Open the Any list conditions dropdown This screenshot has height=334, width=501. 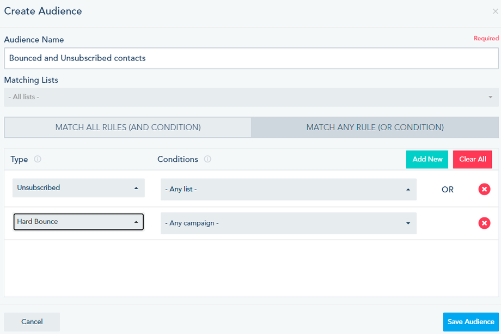click(x=288, y=190)
